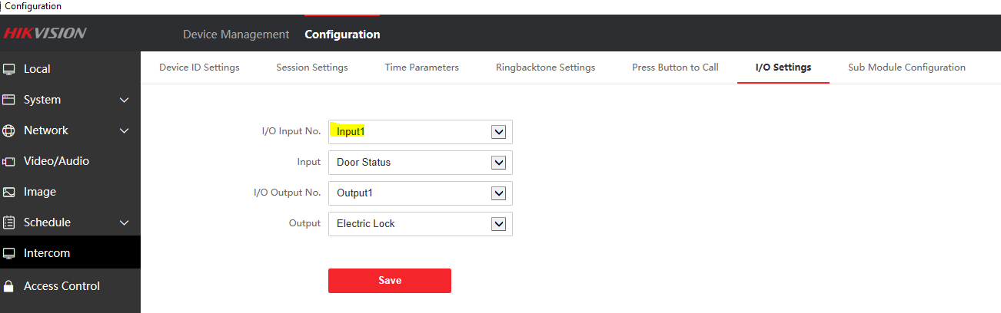Click the Network globe icon

click(x=9, y=130)
